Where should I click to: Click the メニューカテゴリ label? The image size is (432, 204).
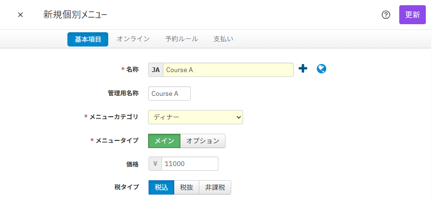tap(113, 117)
